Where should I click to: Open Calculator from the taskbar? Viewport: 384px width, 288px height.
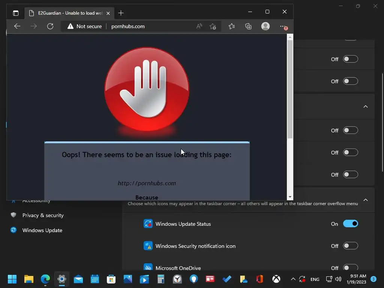coord(160,279)
